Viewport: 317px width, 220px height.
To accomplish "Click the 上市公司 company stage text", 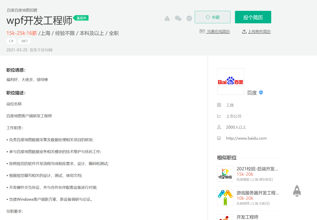I will coord(234,116).
